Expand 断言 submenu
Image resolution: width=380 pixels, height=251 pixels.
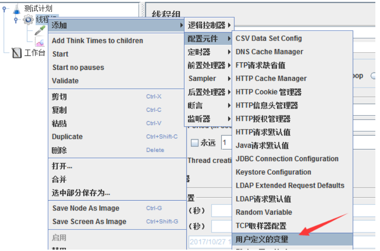tap(209, 105)
